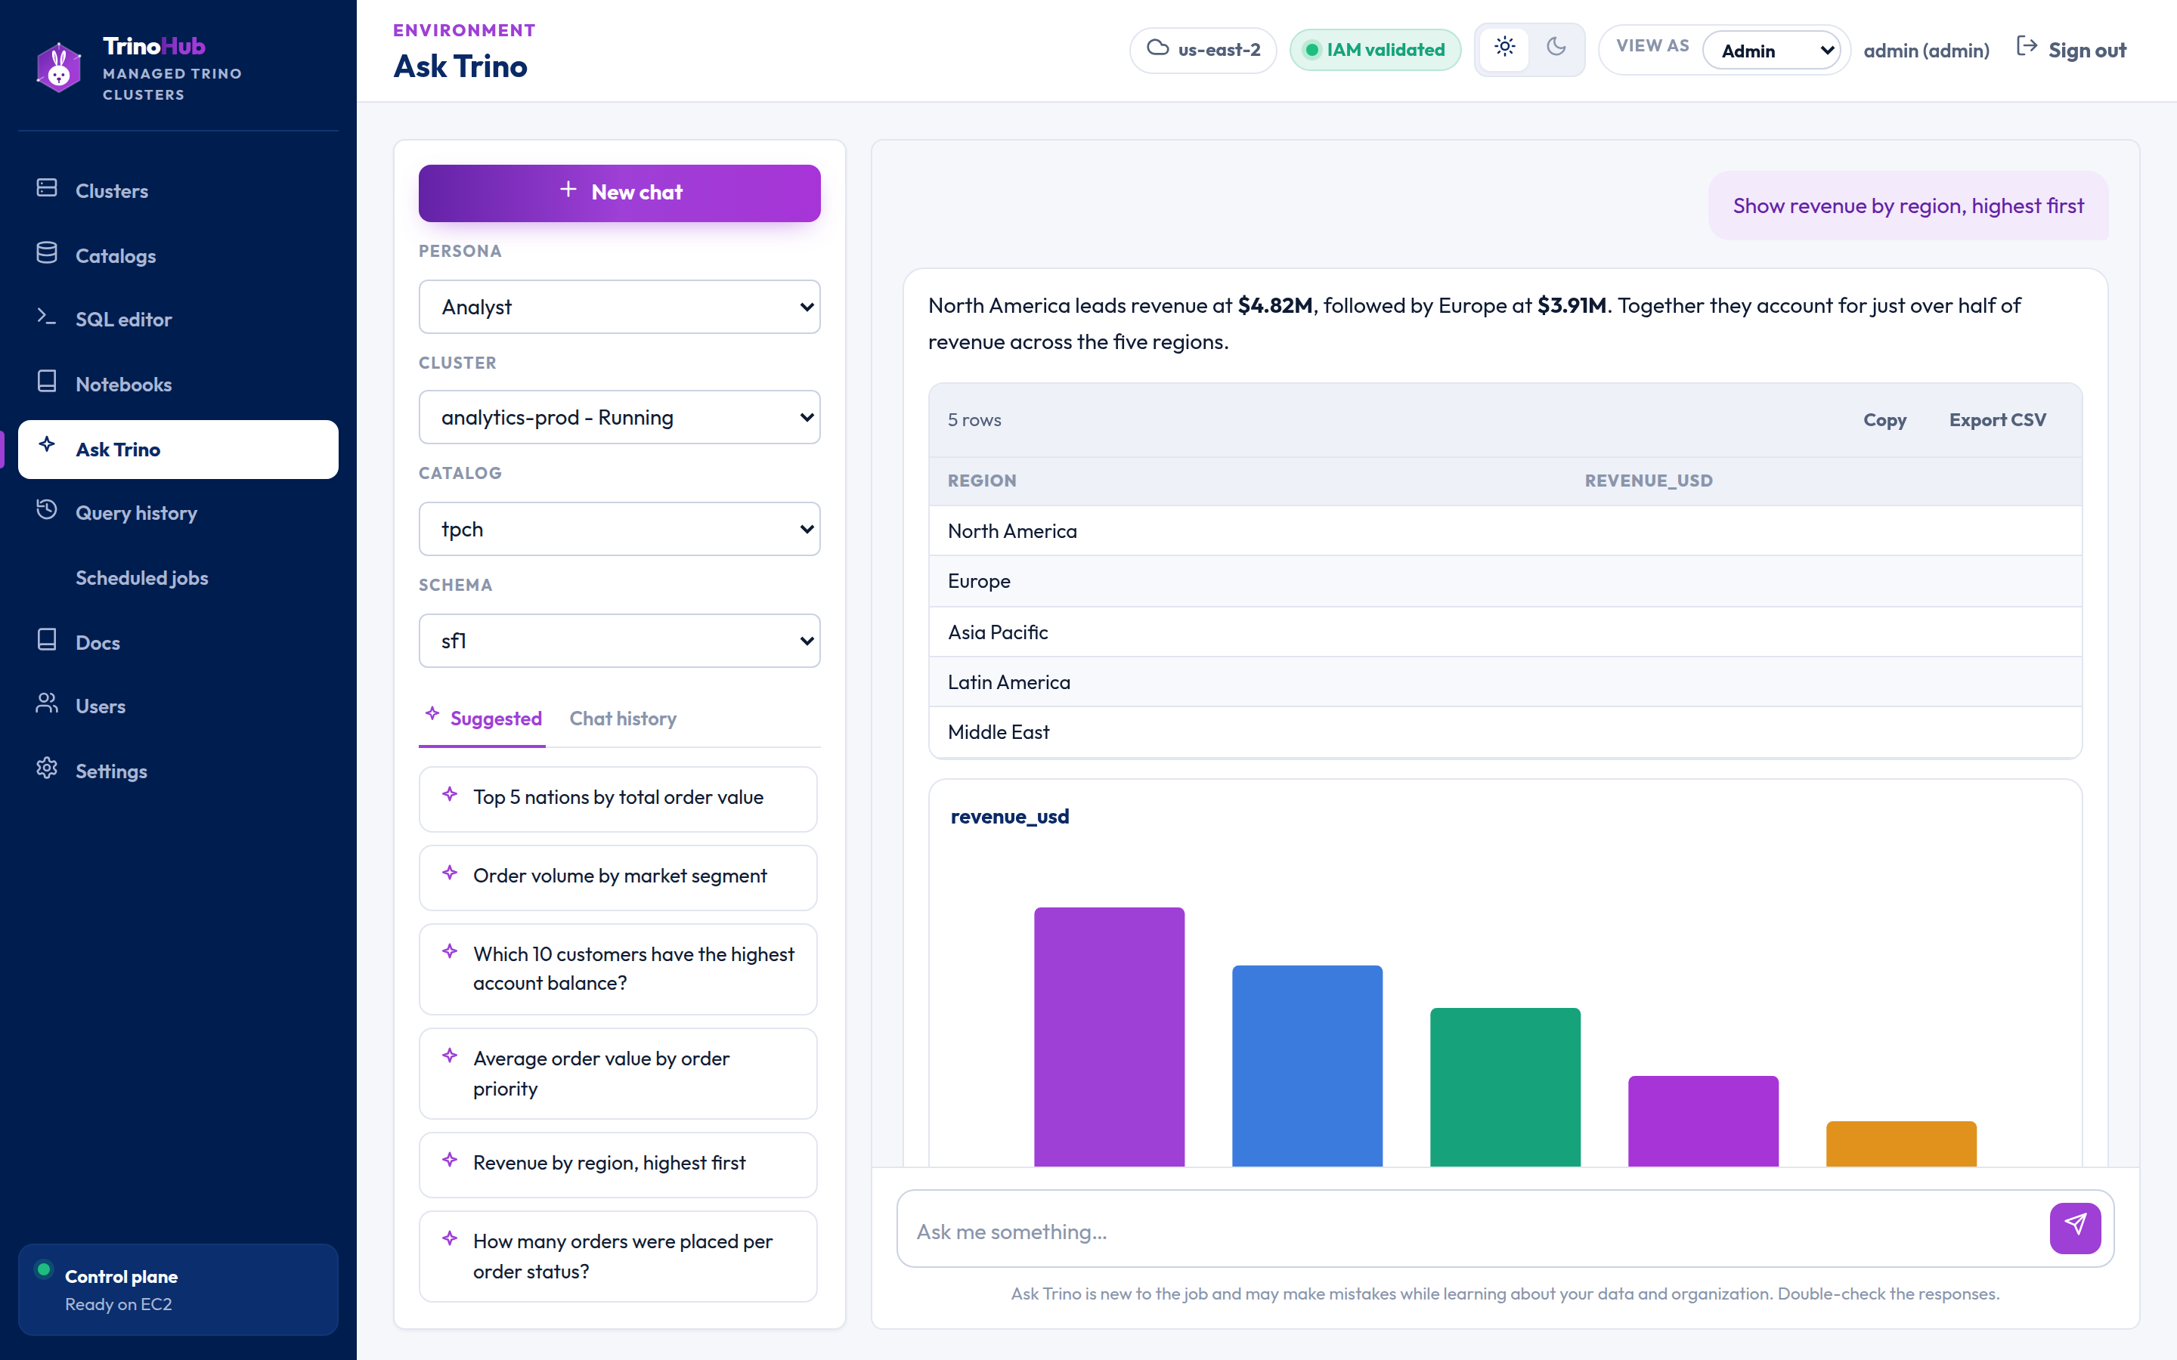Click sparkle icon beside Average order value
Screen dimensions: 2177x1360
[x=451, y=1056]
